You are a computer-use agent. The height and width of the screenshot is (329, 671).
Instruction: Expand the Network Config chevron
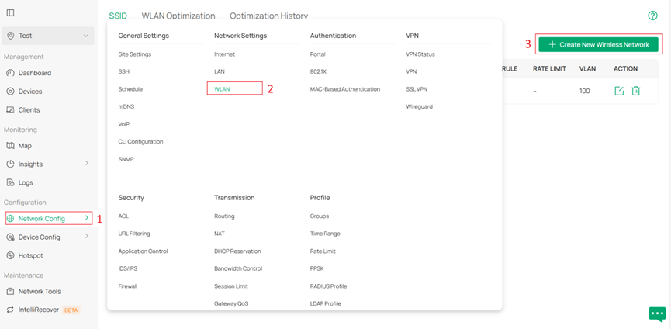[x=86, y=218]
